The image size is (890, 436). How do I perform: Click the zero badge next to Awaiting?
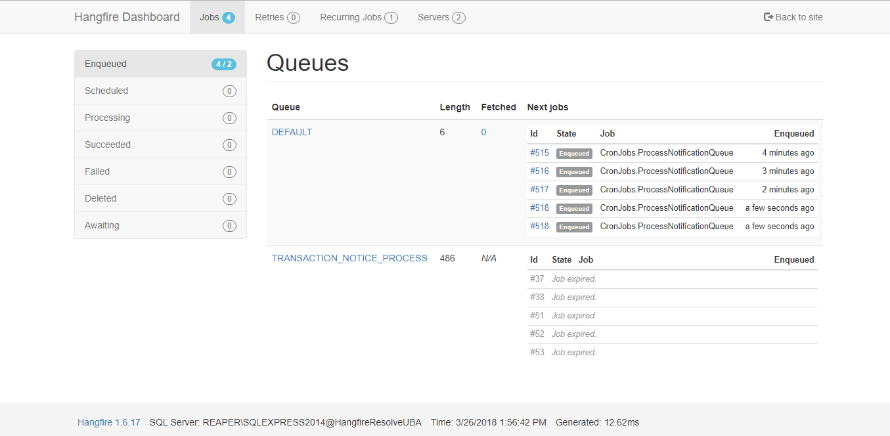(229, 225)
